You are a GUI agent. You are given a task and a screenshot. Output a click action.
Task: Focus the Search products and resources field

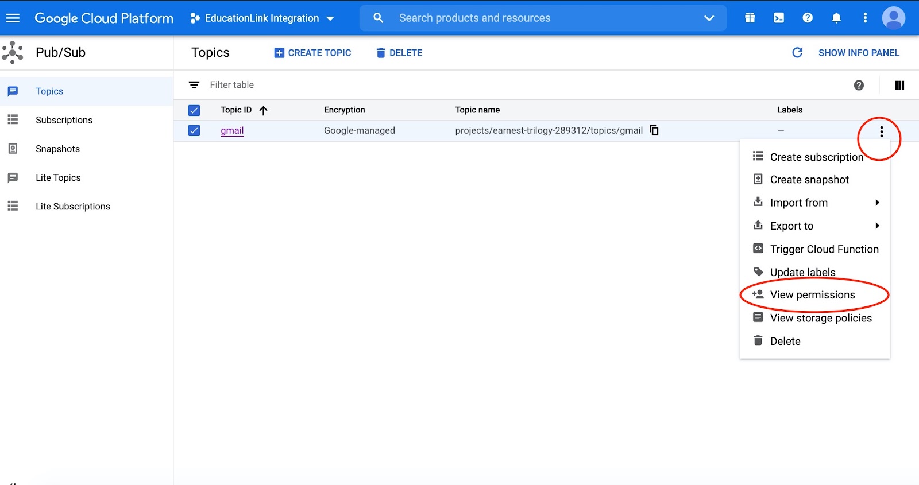pos(543,18)
